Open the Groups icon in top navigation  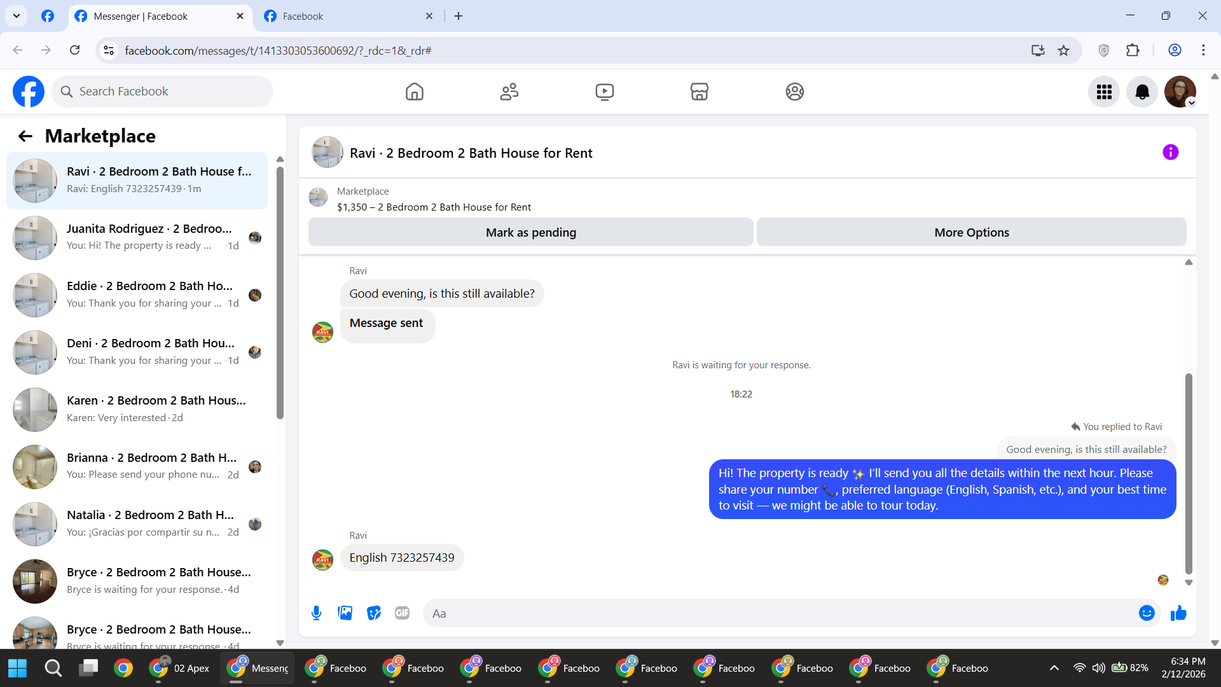(795, 92)
